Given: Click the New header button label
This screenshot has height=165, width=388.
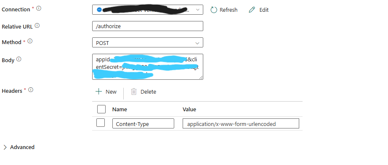Looking at the screenshot, I should click(x=111, y=92).
